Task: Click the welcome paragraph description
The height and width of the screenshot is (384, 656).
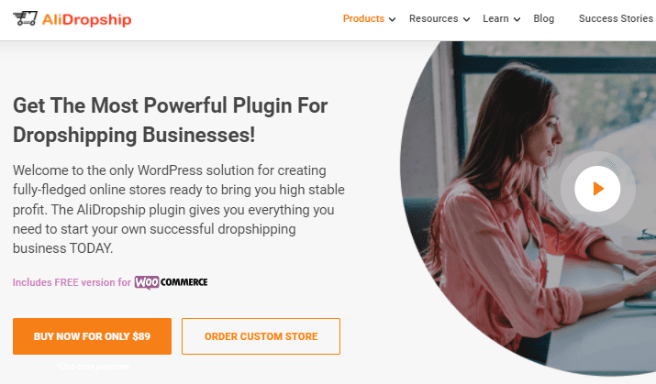Action: 179,209
